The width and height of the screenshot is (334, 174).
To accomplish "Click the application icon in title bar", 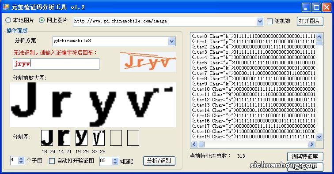I will [6, 7].
